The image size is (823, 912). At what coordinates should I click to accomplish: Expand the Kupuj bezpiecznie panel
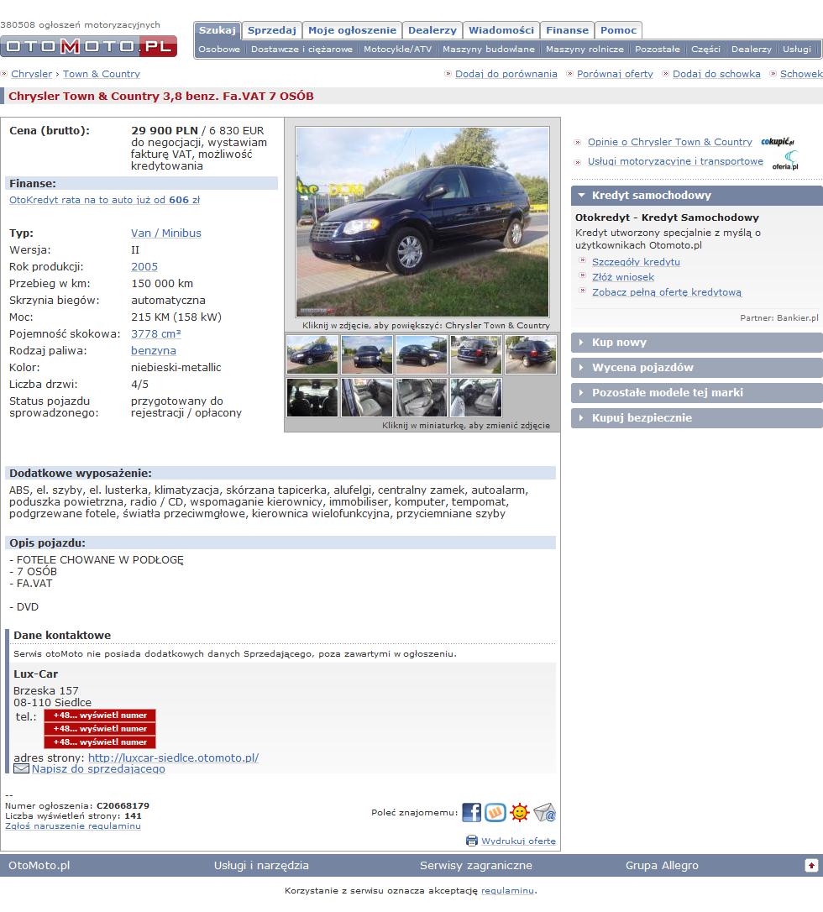pyautogui.click(x=697, y=417)
